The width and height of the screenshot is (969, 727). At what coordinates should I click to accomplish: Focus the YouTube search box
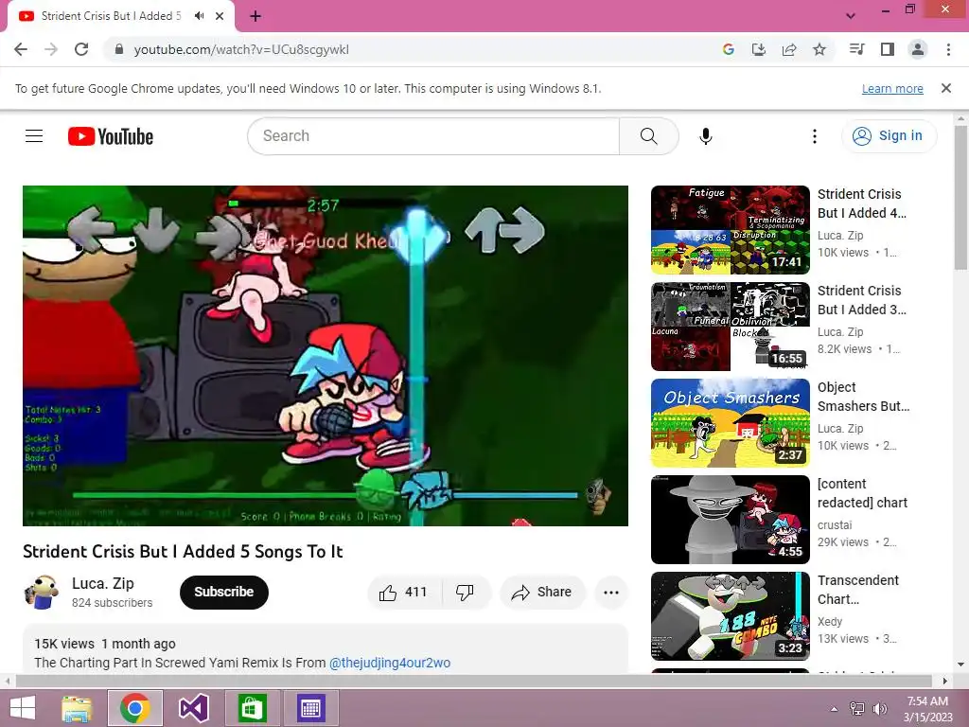(x=433, y=136)
